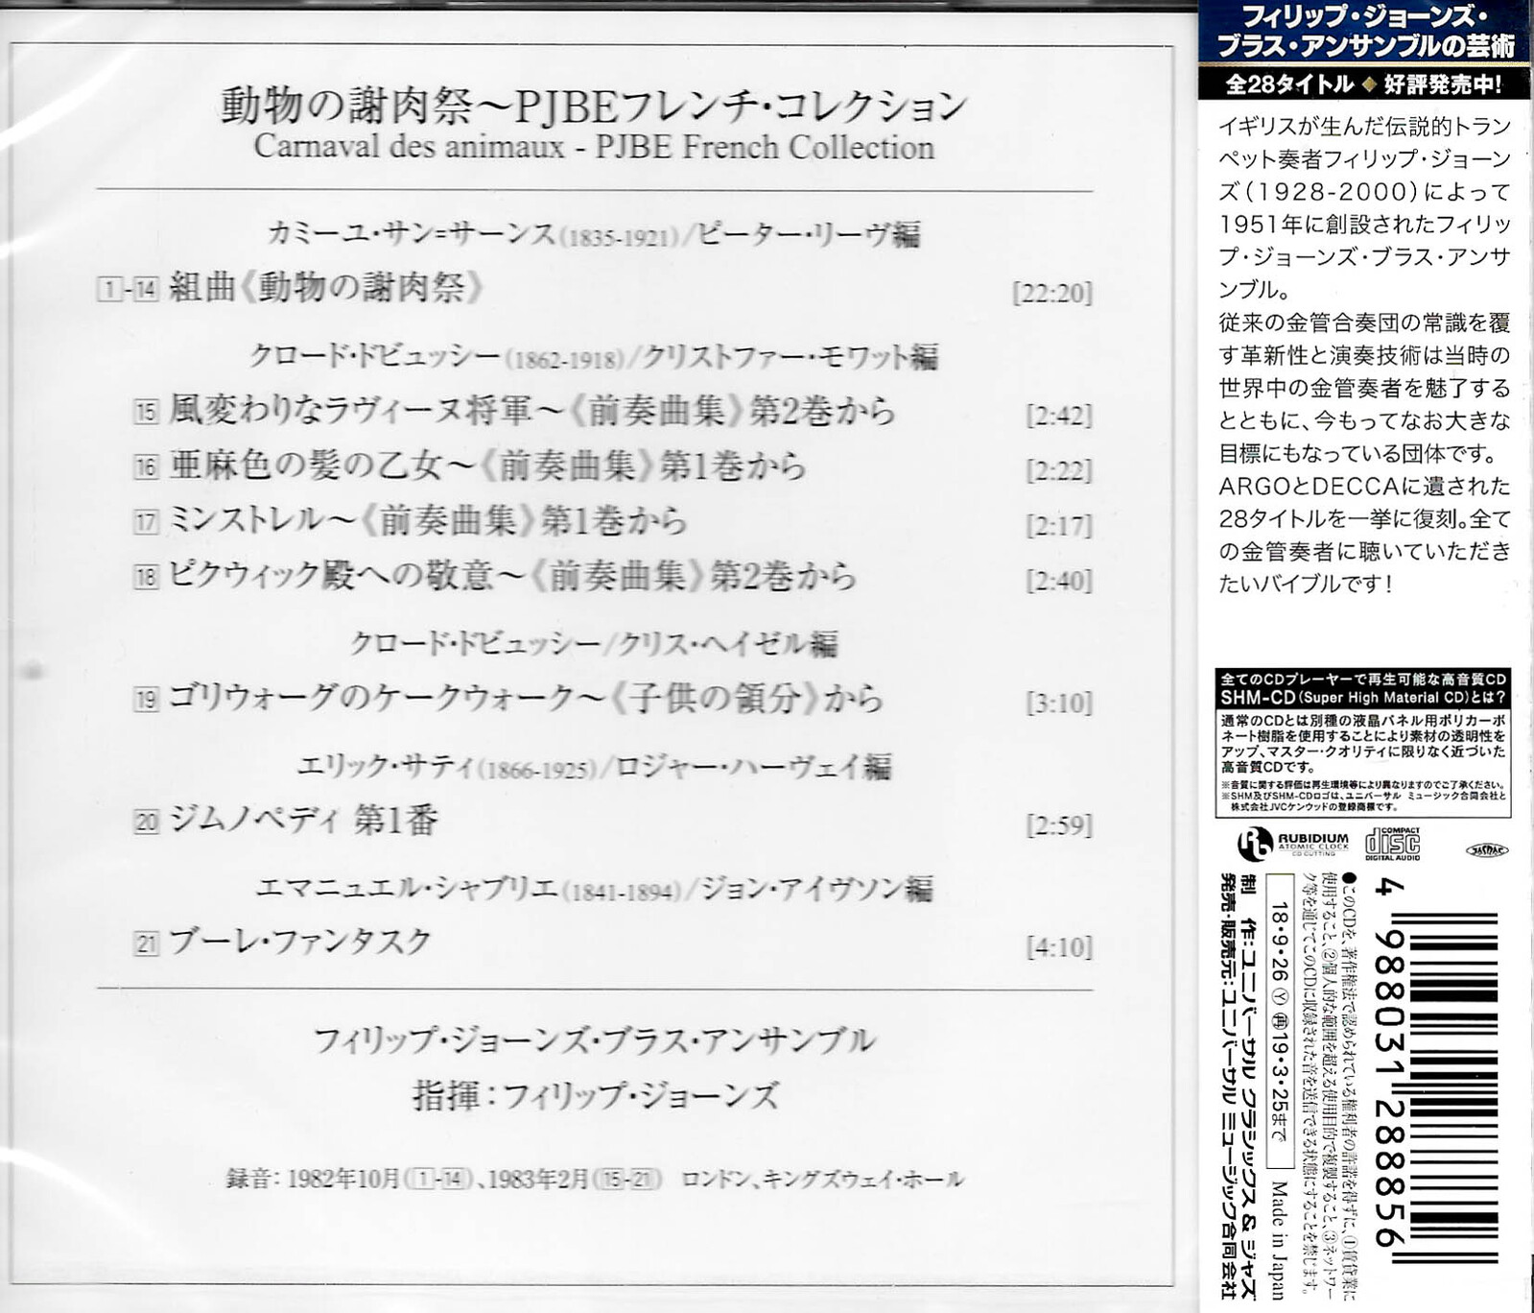
Task: Click the barcode on the obi strip
Action: tap(1452, 1088)
